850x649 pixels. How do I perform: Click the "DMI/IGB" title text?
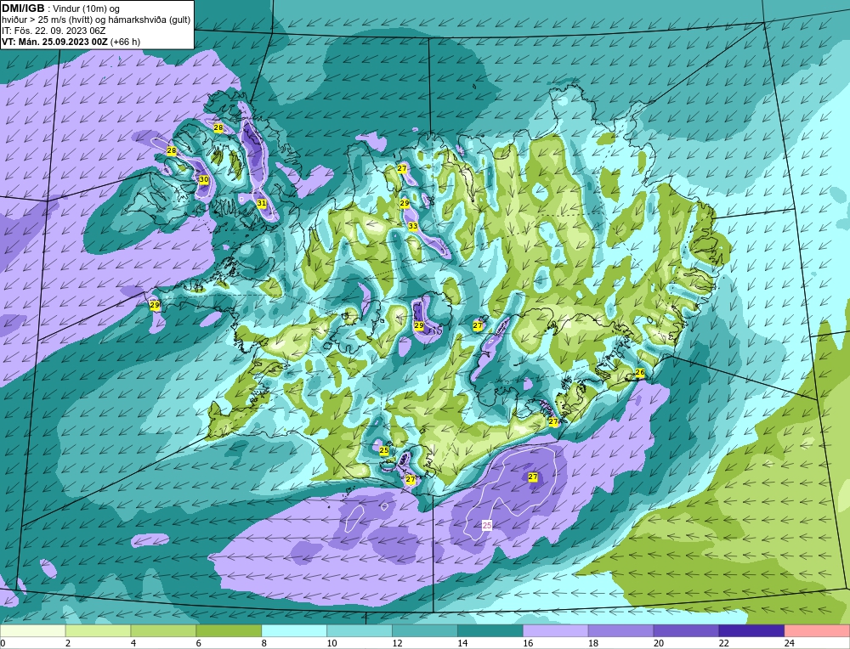tap(23, 8)
